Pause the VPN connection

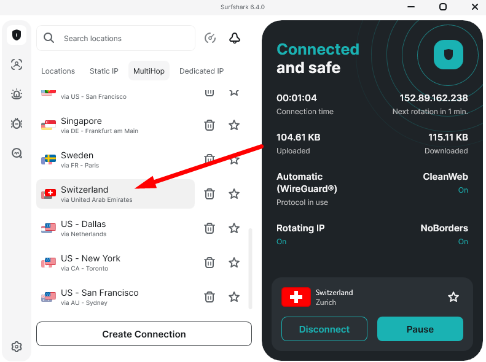(420, 329)
